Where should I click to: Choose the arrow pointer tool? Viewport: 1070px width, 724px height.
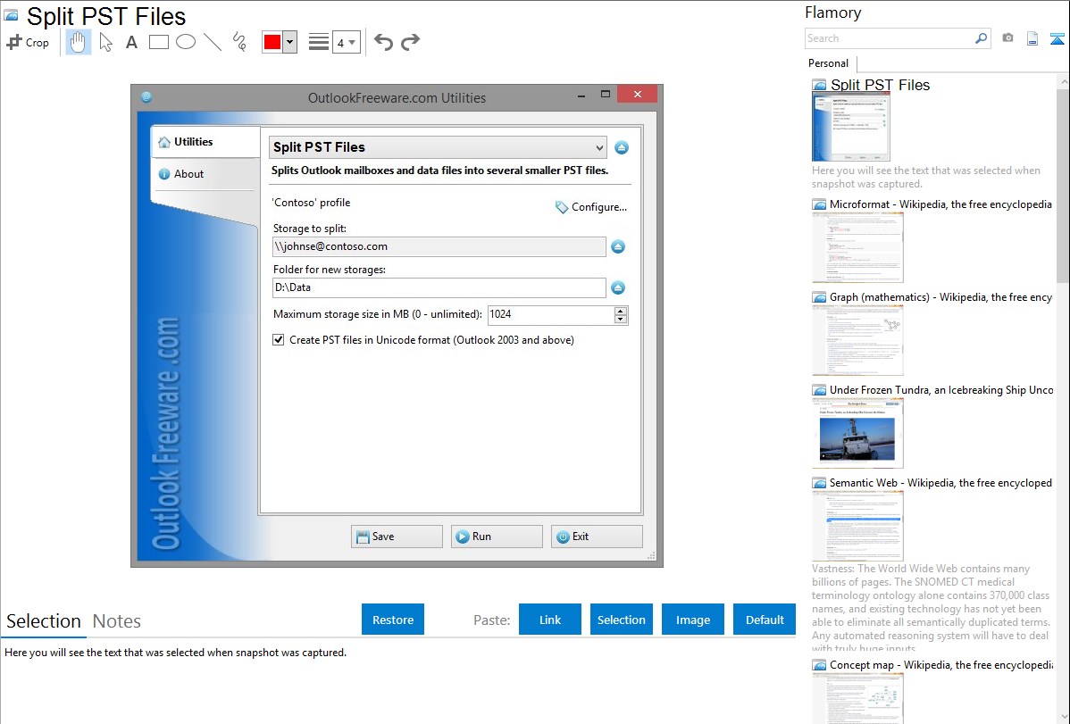105,42
